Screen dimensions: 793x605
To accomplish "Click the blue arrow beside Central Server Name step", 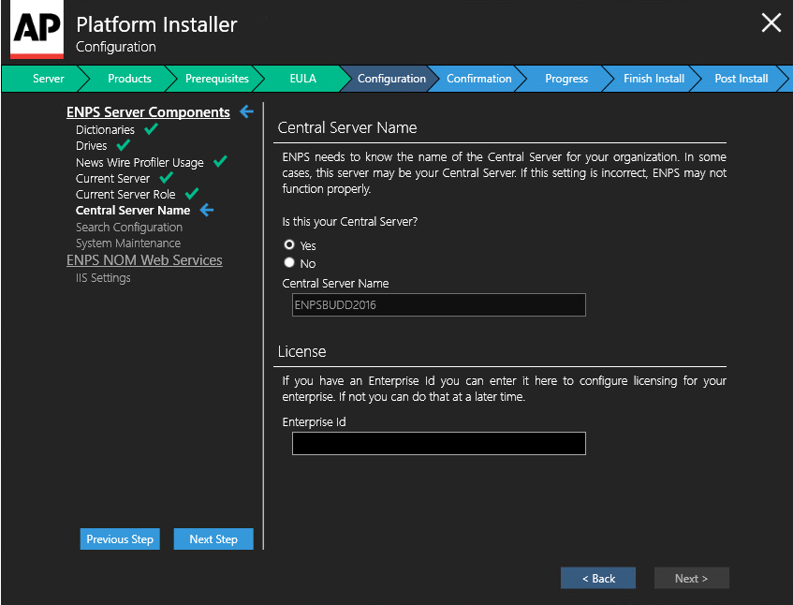I will coord(207,210).
